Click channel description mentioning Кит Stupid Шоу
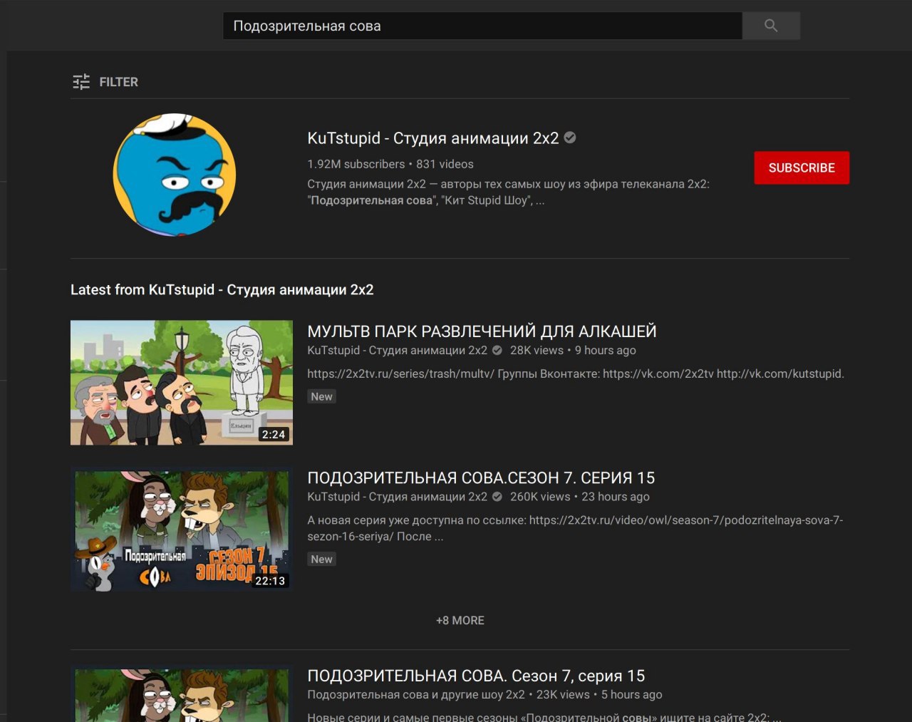Screen dimensions: 912x722 point(508,192)
